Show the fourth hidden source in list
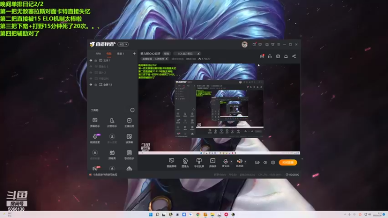The image size is (388, 218). point(91,78)
